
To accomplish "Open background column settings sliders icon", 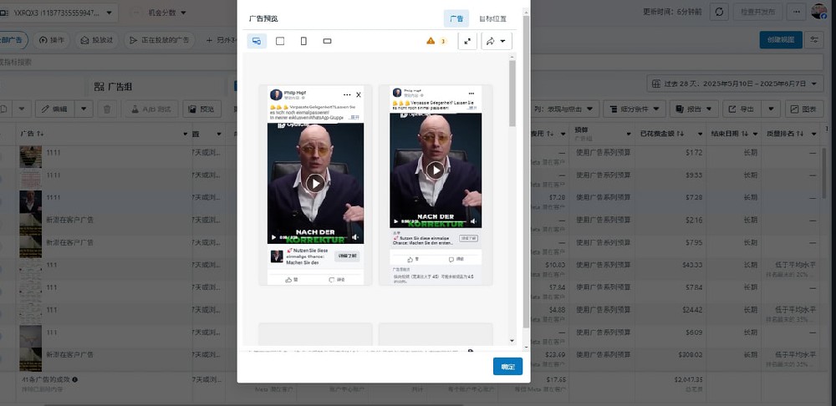I will 814,40.
